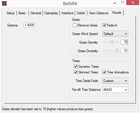Viewport: 140px width, 113px height.
Task: Go to the General tab
Action: (x=36, y=13)
